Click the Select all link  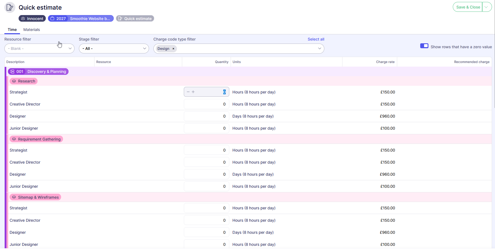click(x=316, y=39)
